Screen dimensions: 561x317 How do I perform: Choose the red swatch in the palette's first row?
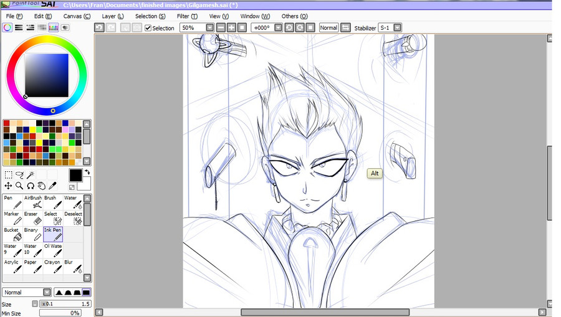click(x=6, y=123)
